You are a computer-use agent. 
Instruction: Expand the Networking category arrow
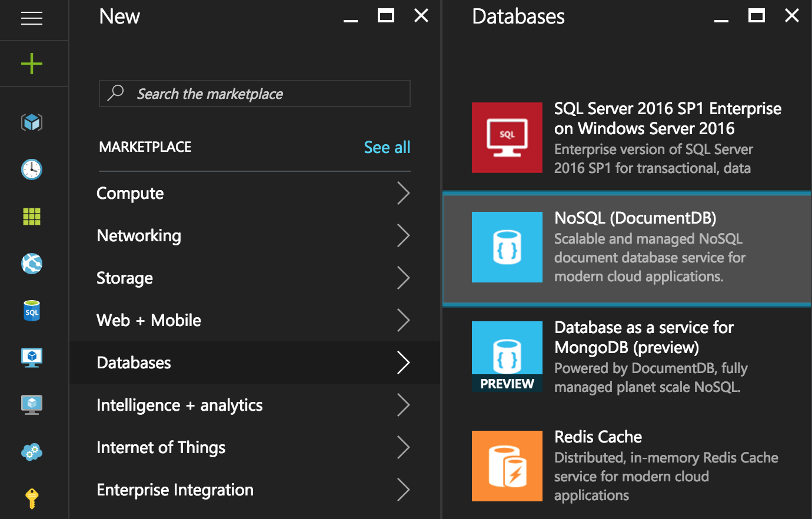[x=403, y=235]
